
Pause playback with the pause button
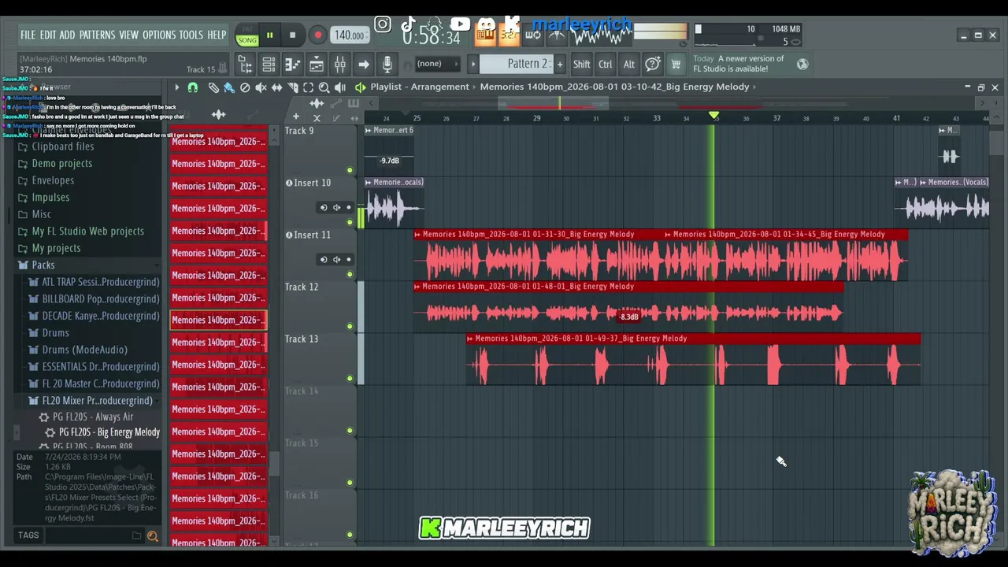pos(269,35)
